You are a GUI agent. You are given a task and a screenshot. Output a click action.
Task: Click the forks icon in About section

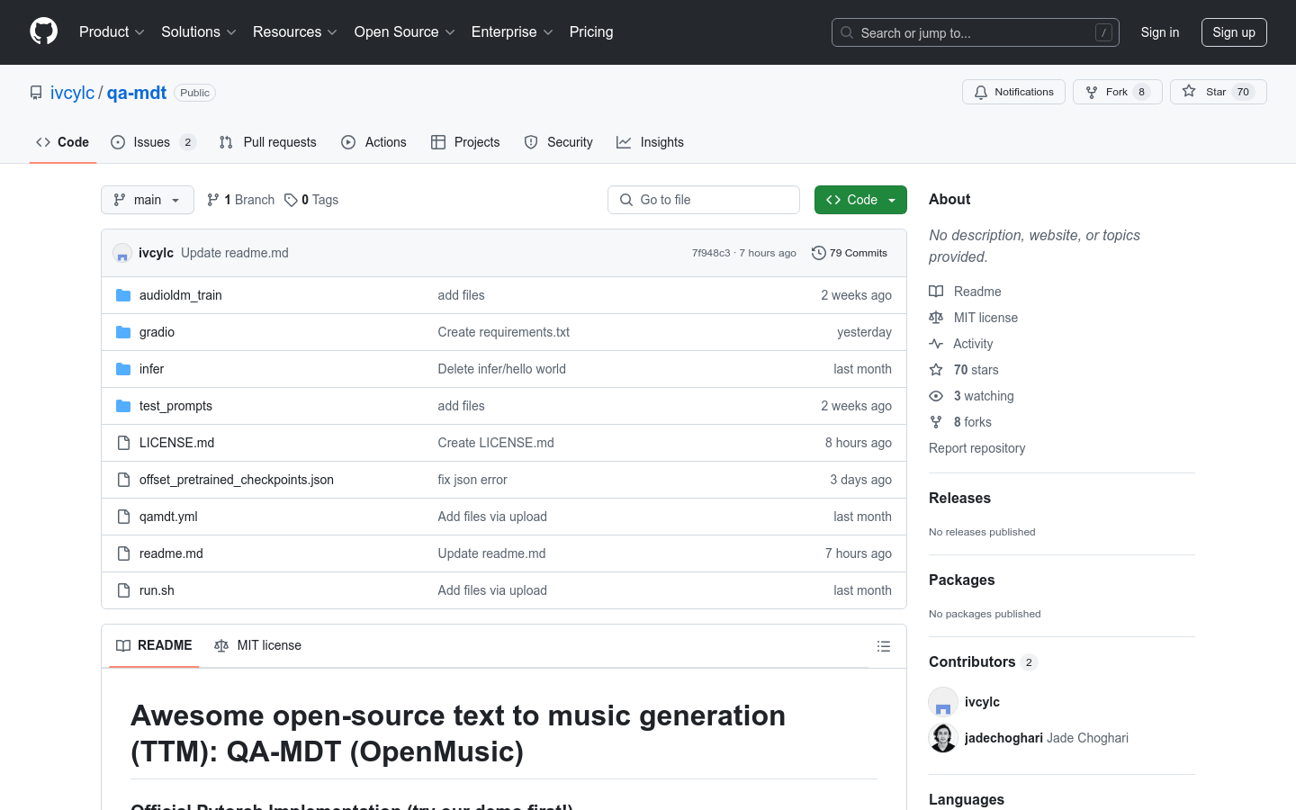click(x=936, y=422)
